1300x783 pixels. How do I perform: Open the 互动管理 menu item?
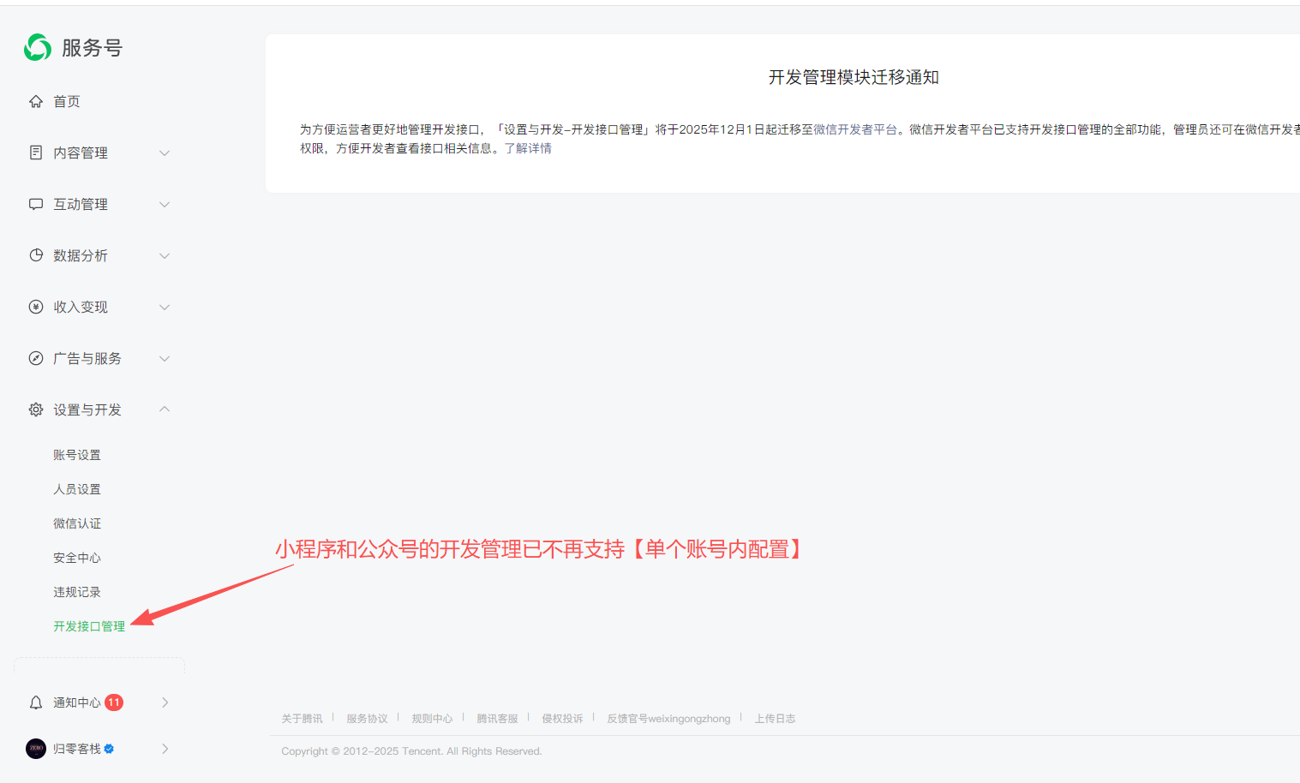pyautogui.click(x=81, y=204)
